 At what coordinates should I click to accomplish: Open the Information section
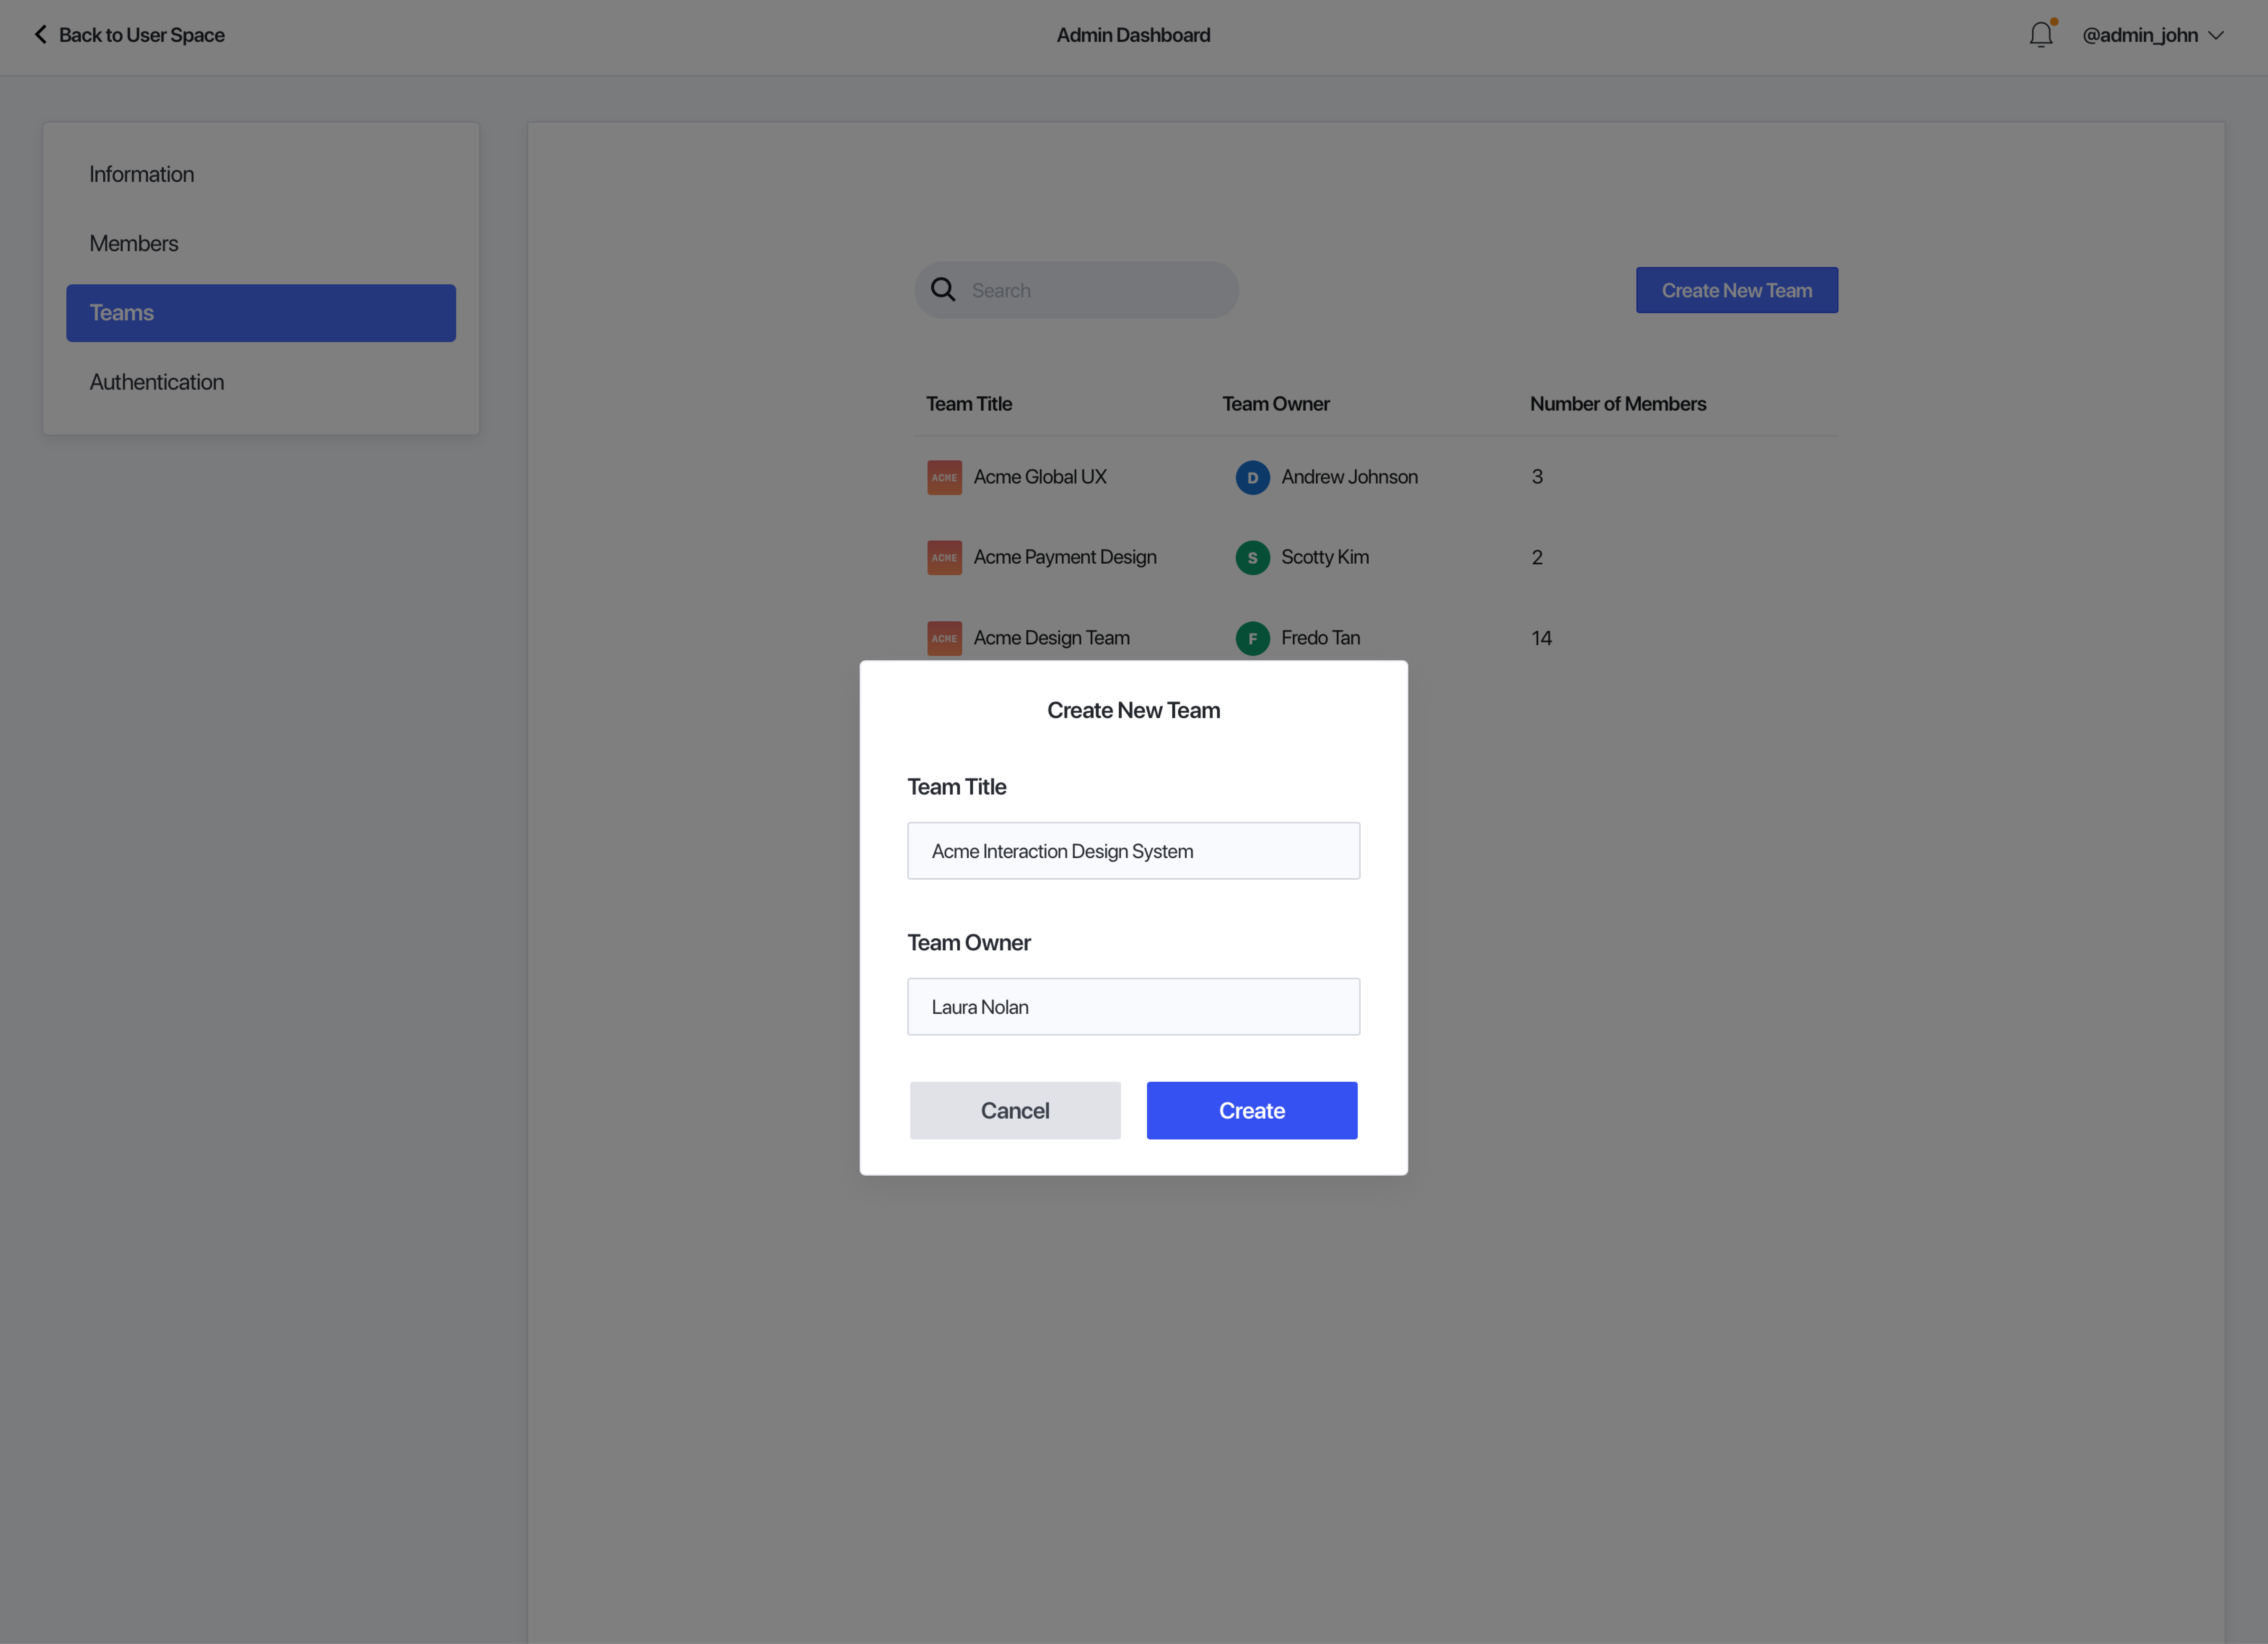[261, 174]
